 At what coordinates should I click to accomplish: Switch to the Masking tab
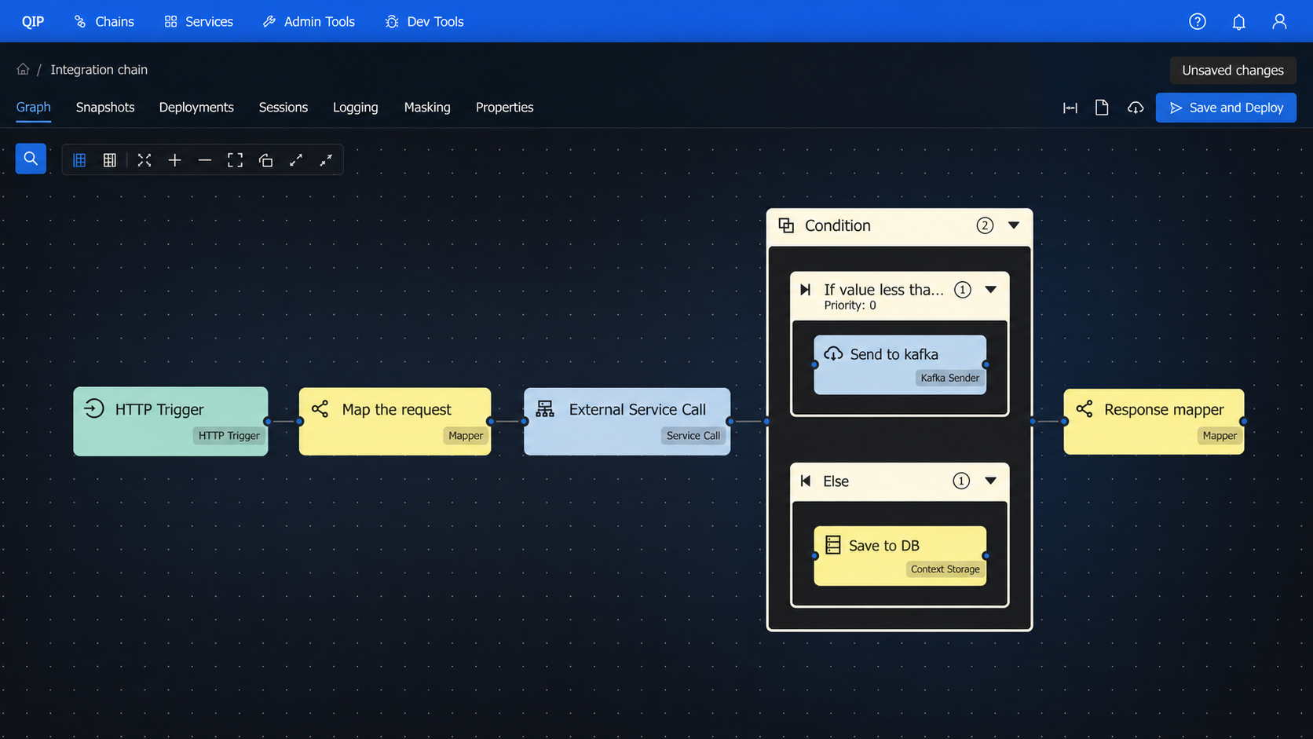(x=427, y=108)
